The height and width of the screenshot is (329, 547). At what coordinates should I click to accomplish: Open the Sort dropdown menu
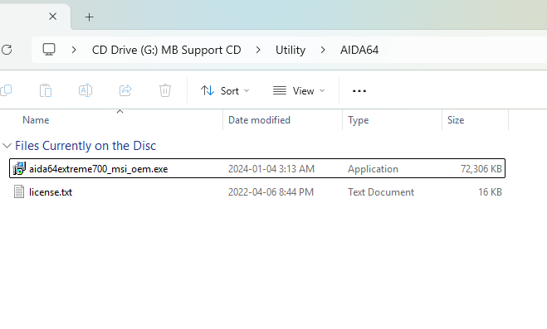pyautogui.click(x=225, y=91)
